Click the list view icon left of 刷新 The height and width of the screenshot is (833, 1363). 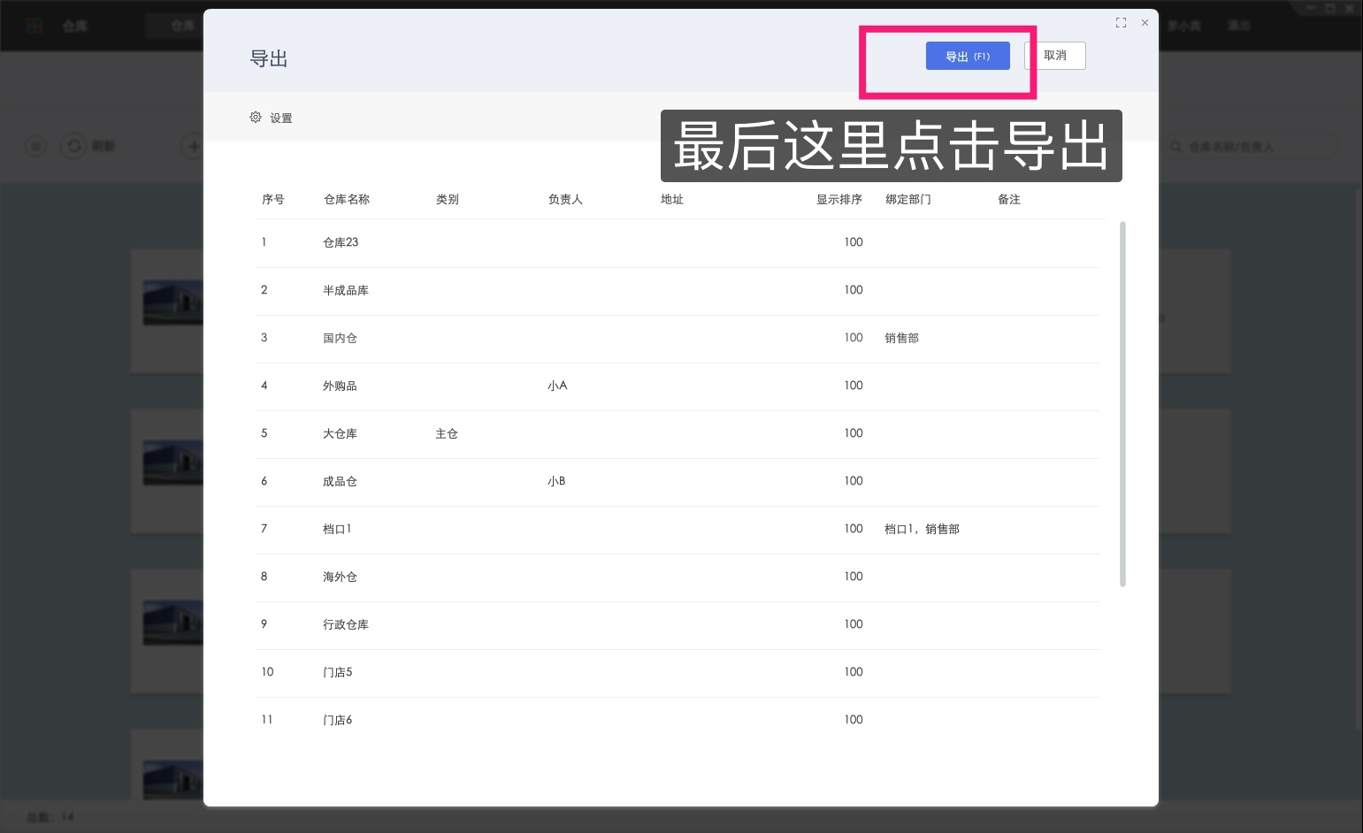point(34,146)
